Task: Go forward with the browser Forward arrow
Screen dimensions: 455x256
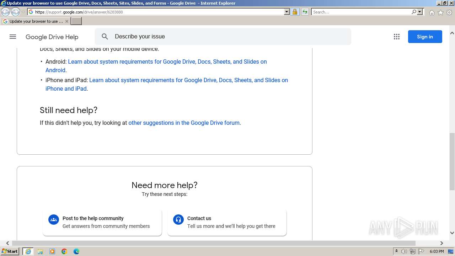Action: click(15, 12)
